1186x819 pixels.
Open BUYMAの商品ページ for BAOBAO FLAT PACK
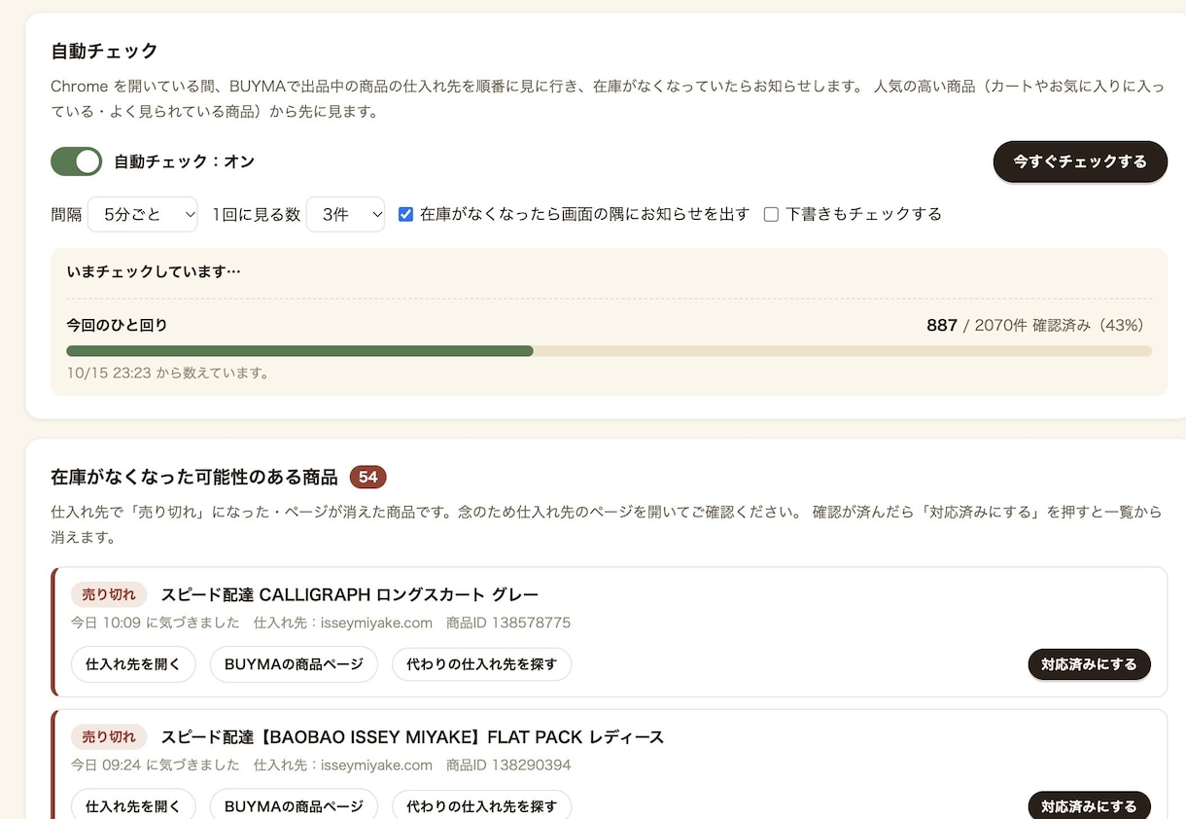pyautogui.click(x=294, y=806)
